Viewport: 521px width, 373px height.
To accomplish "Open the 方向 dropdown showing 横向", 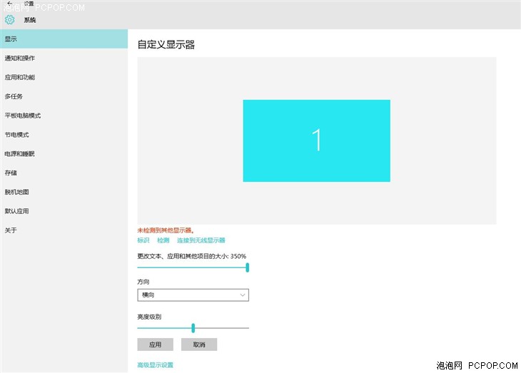I will (193, 295).
